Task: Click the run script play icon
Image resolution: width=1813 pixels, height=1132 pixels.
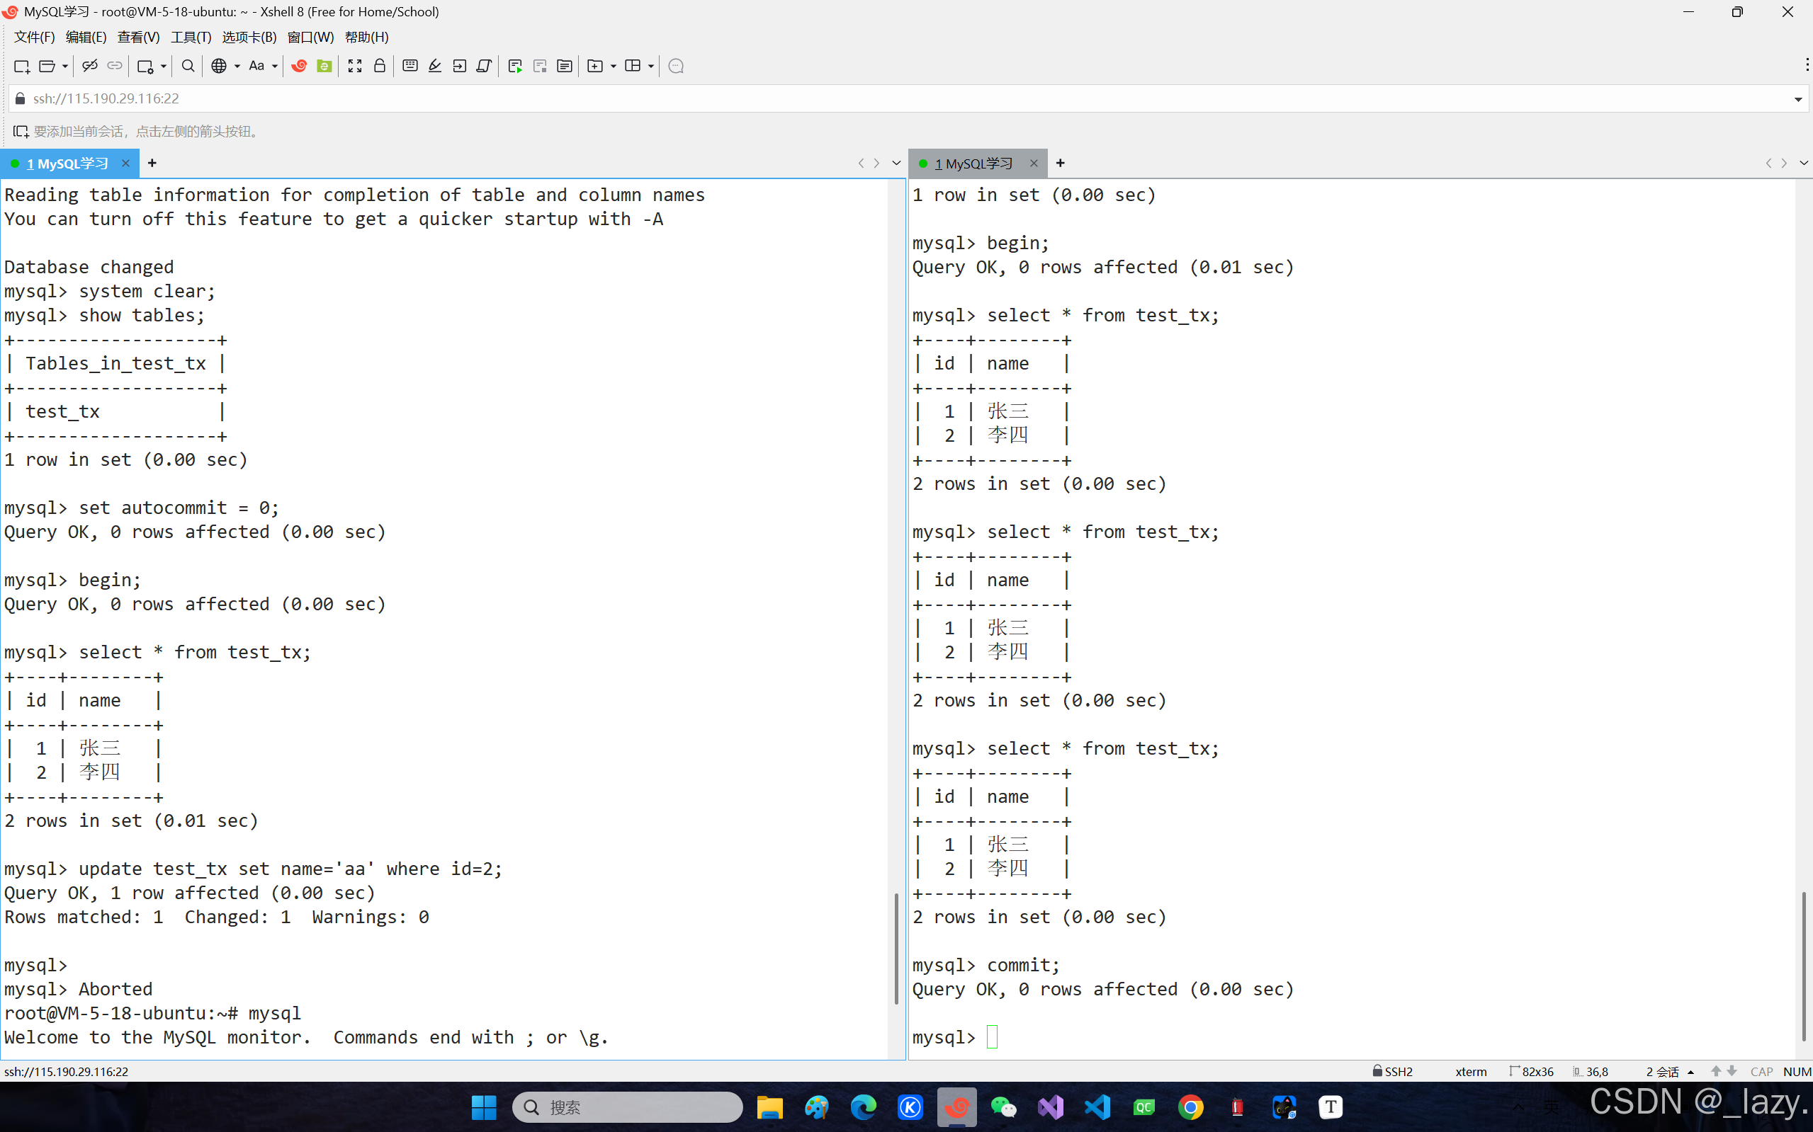Action: (514, 66)
